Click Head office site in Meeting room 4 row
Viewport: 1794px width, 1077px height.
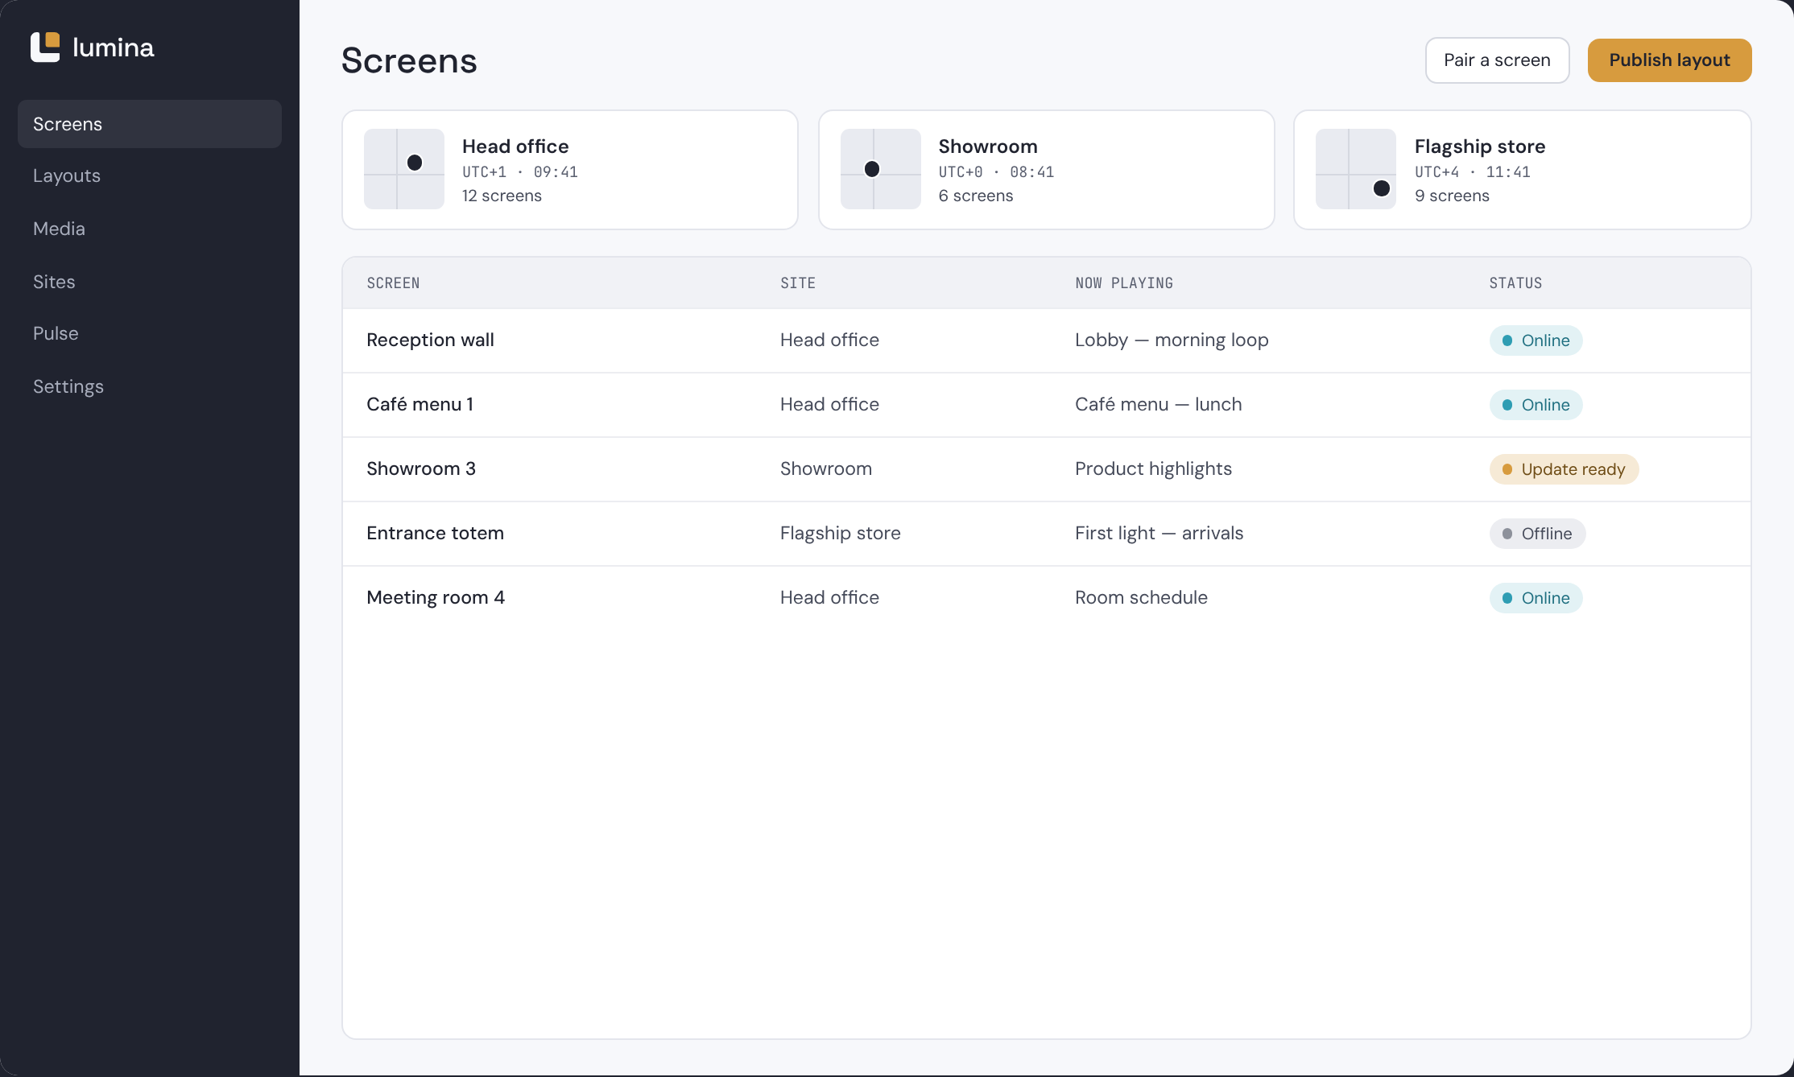tap(829, 597)
